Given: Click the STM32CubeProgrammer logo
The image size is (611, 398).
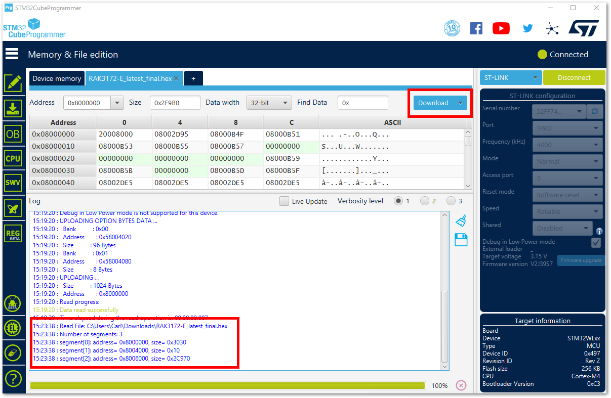Looking at the screenshot, I should point(34,28).
